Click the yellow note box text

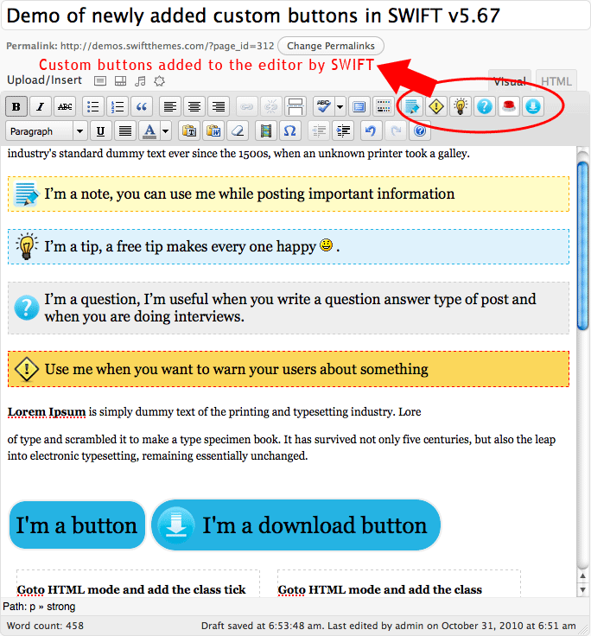tap(250, 194)
